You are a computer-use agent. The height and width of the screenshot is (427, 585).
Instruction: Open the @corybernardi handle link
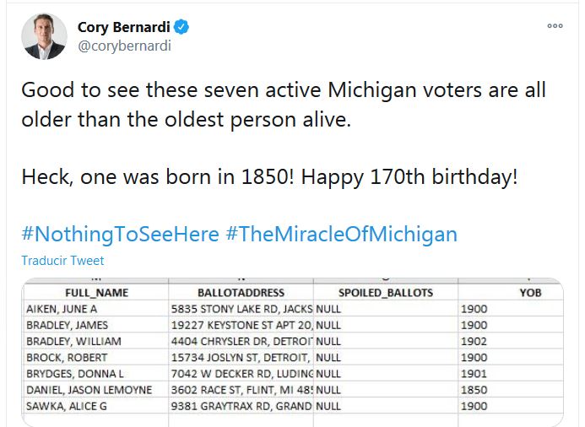point(124,46)
